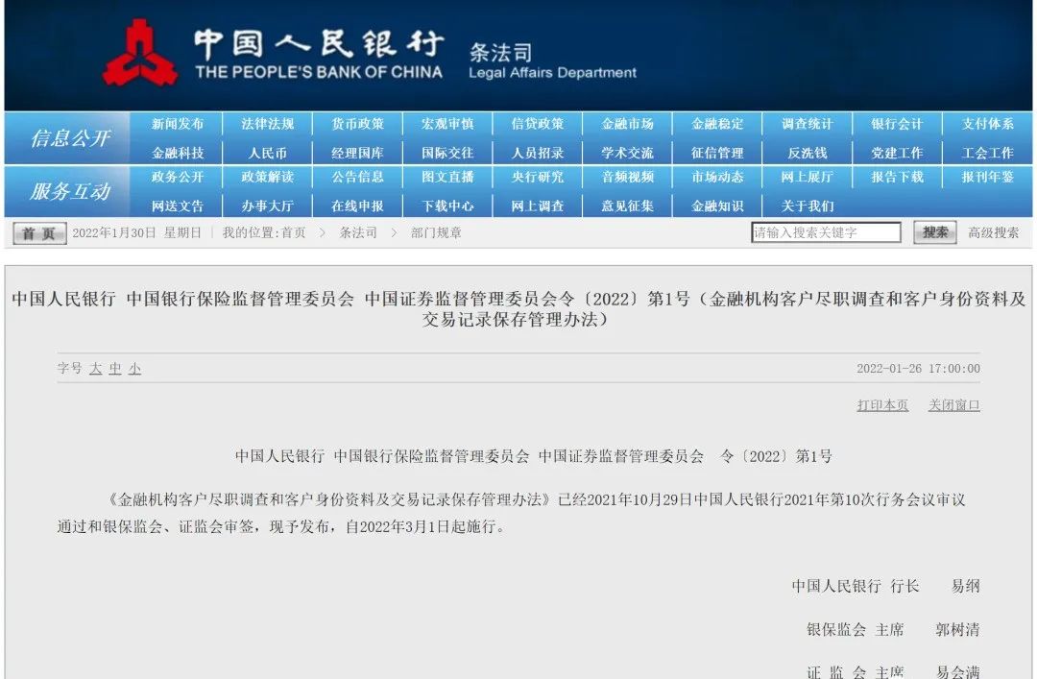Select 学术交流 nav item
Viewport: 1037px width, 679px height.
click(x=628, y=153)
